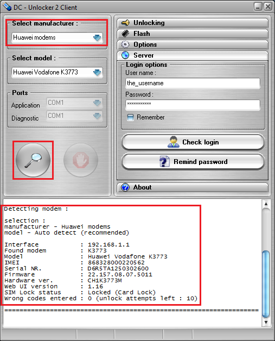
Task: Click the chip icon beside Flash
Action: pyautogui.click(x=125, y=34)
